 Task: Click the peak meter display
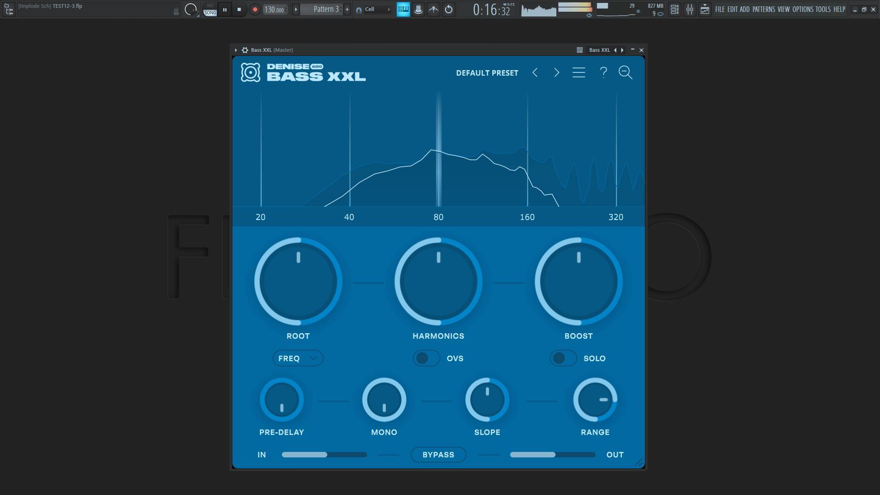[x=575, y=7]
